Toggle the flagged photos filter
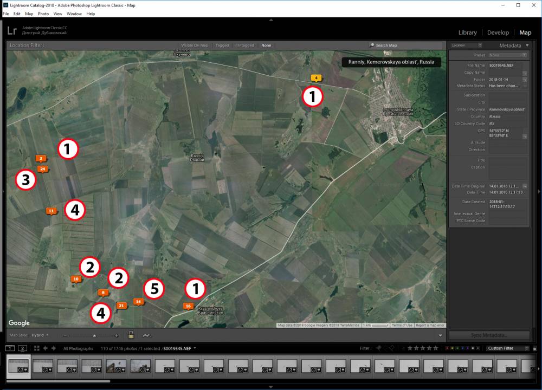Viewport: 542px width, 390px height. (x=378, y=348)
